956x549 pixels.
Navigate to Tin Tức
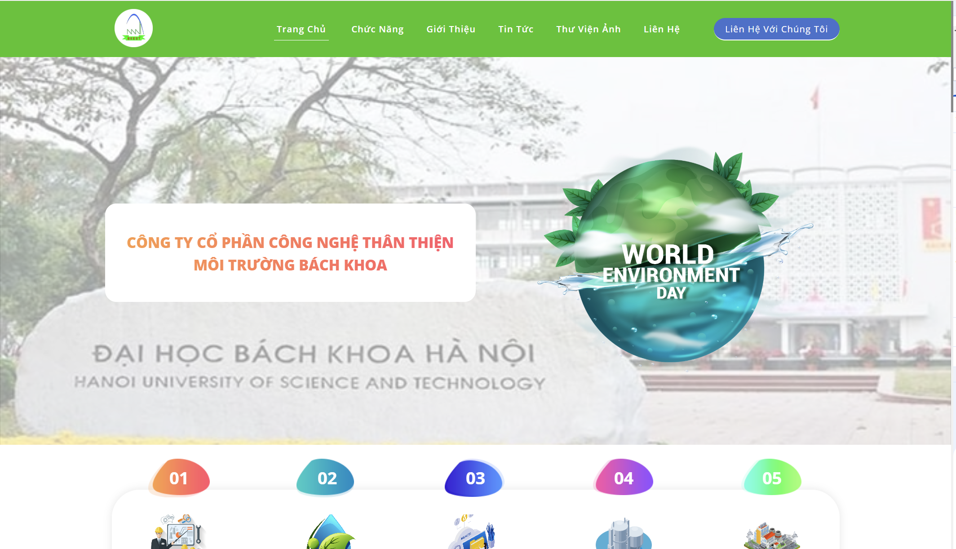[516, 29]
